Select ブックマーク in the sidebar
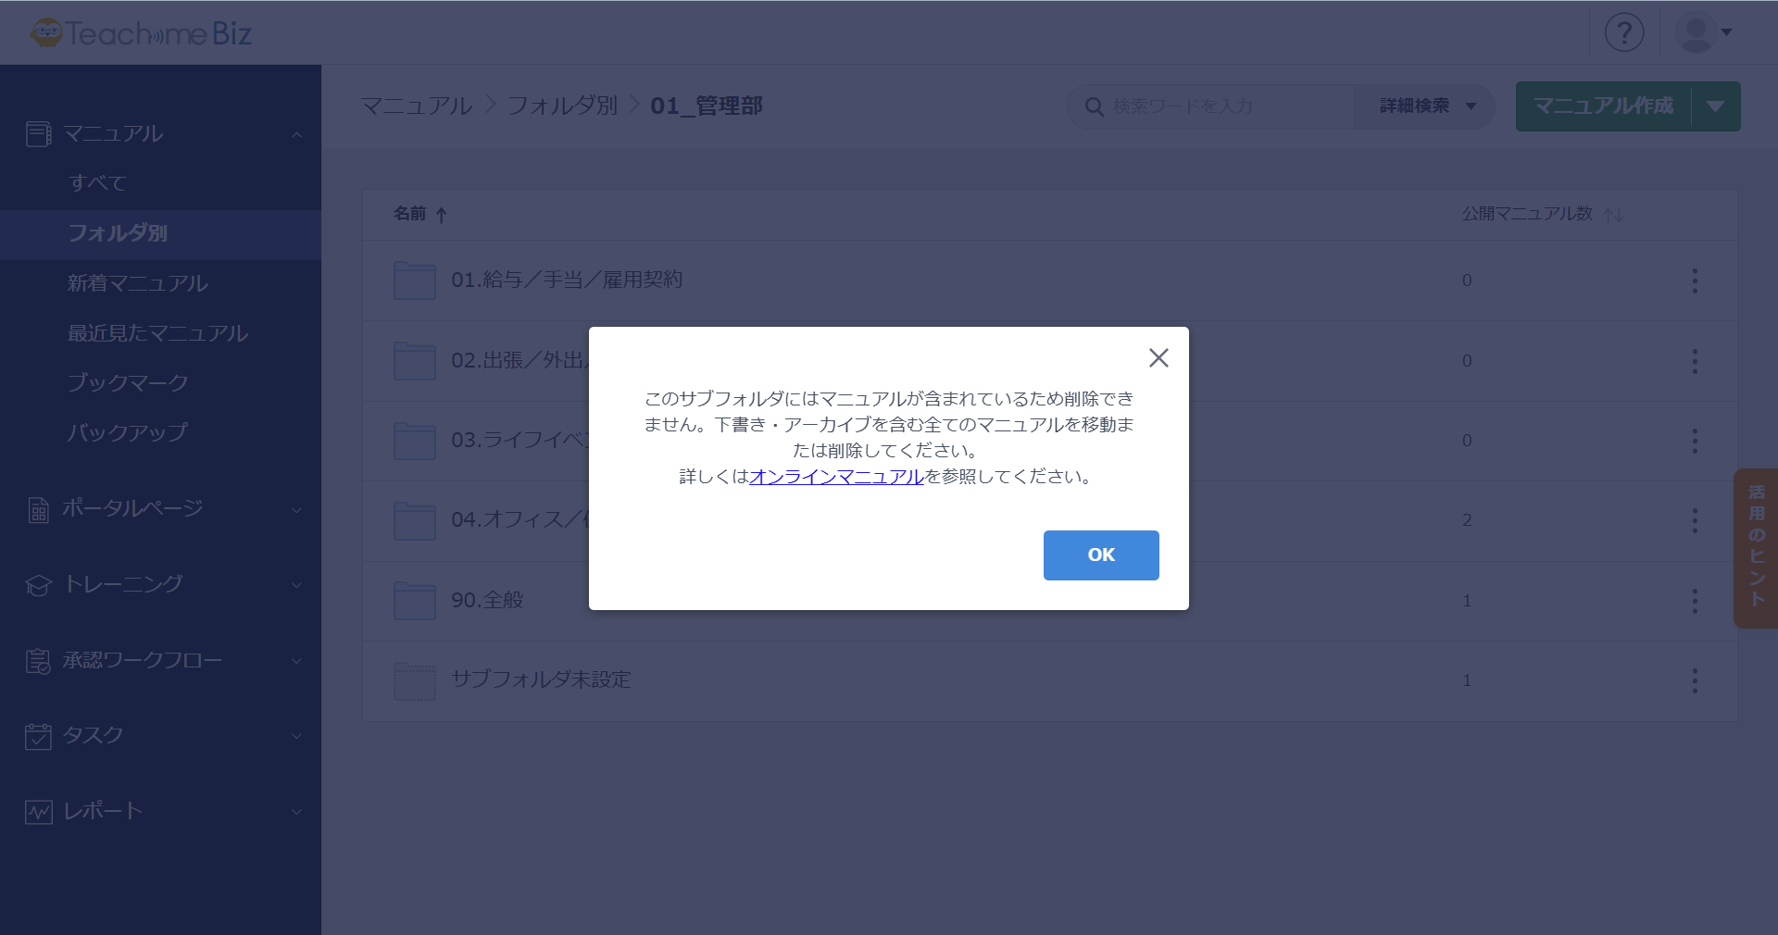This screenshot has width=1778, height=935. click(x=128, y=382)
